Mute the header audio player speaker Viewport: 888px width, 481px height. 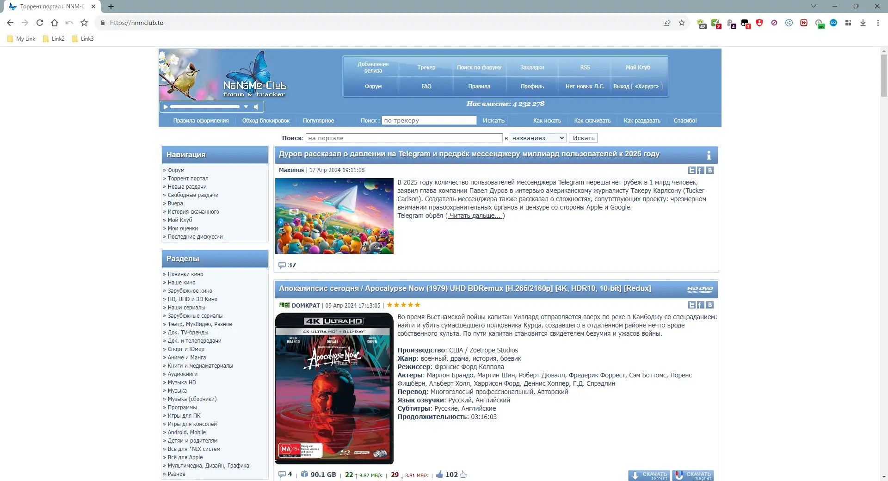click(256, 107)
